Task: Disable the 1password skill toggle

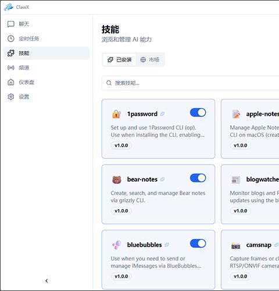Action: (x=198, y=112)
